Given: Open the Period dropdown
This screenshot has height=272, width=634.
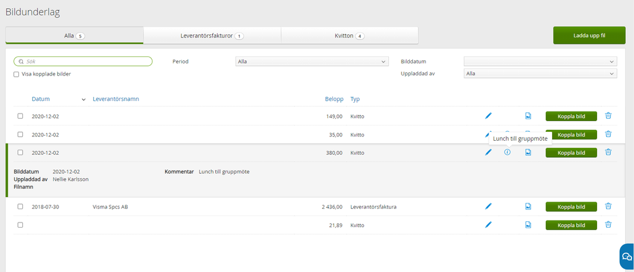Looking at the screenshot, I should [311, 62].
